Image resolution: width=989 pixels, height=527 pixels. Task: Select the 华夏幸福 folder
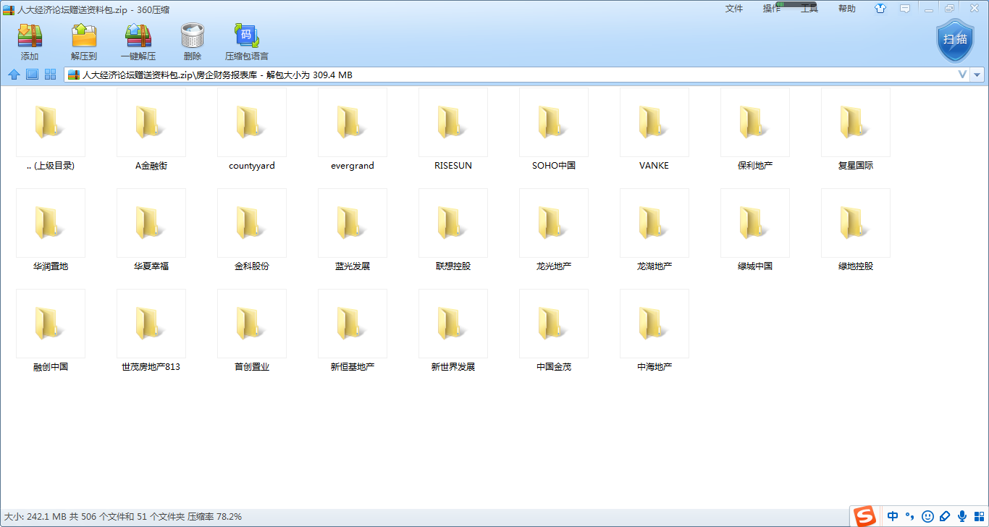[x=151, y=230]
